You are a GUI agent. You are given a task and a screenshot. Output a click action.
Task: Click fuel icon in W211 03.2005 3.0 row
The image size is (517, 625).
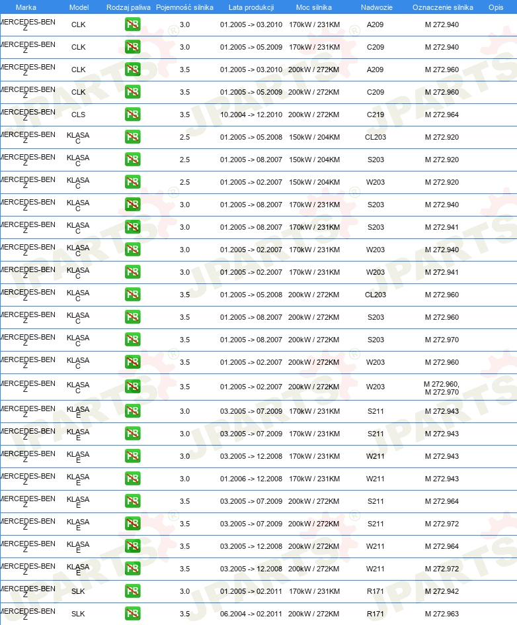[x=132, y=456]
